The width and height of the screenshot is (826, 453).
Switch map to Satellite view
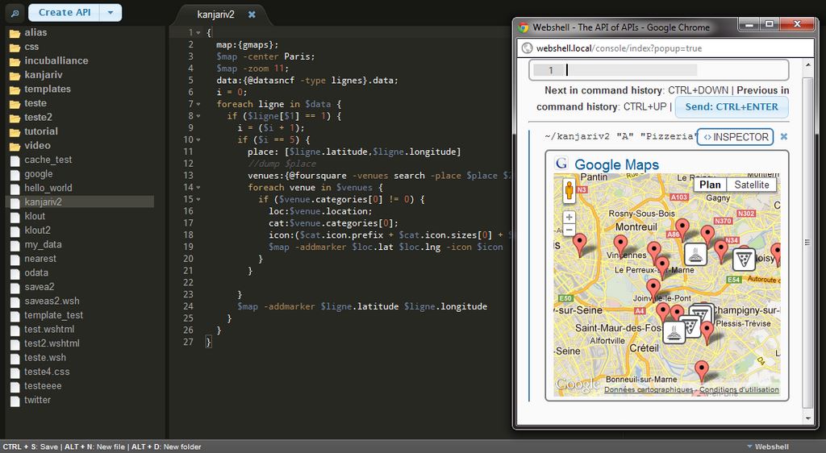coord(752,185)
